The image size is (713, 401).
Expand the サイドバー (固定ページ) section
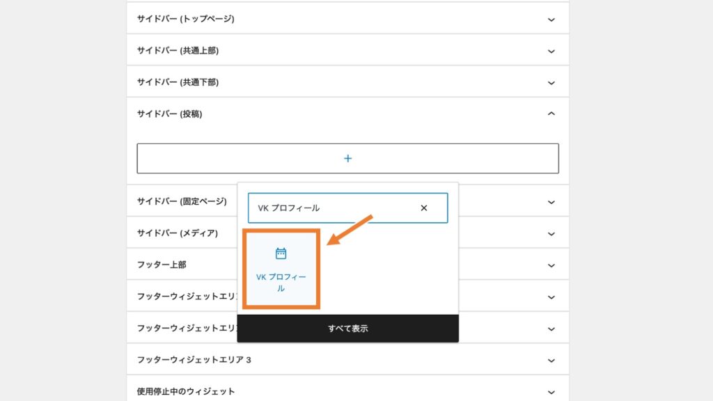click(551, 201)
